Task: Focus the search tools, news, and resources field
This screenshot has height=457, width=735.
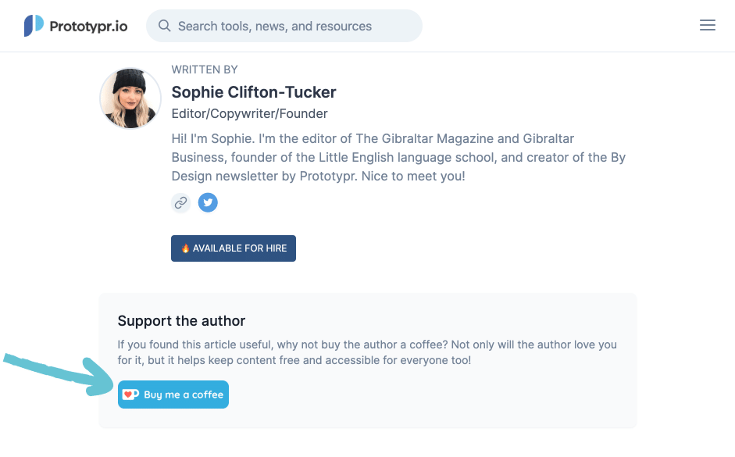Action: point(289,27)
